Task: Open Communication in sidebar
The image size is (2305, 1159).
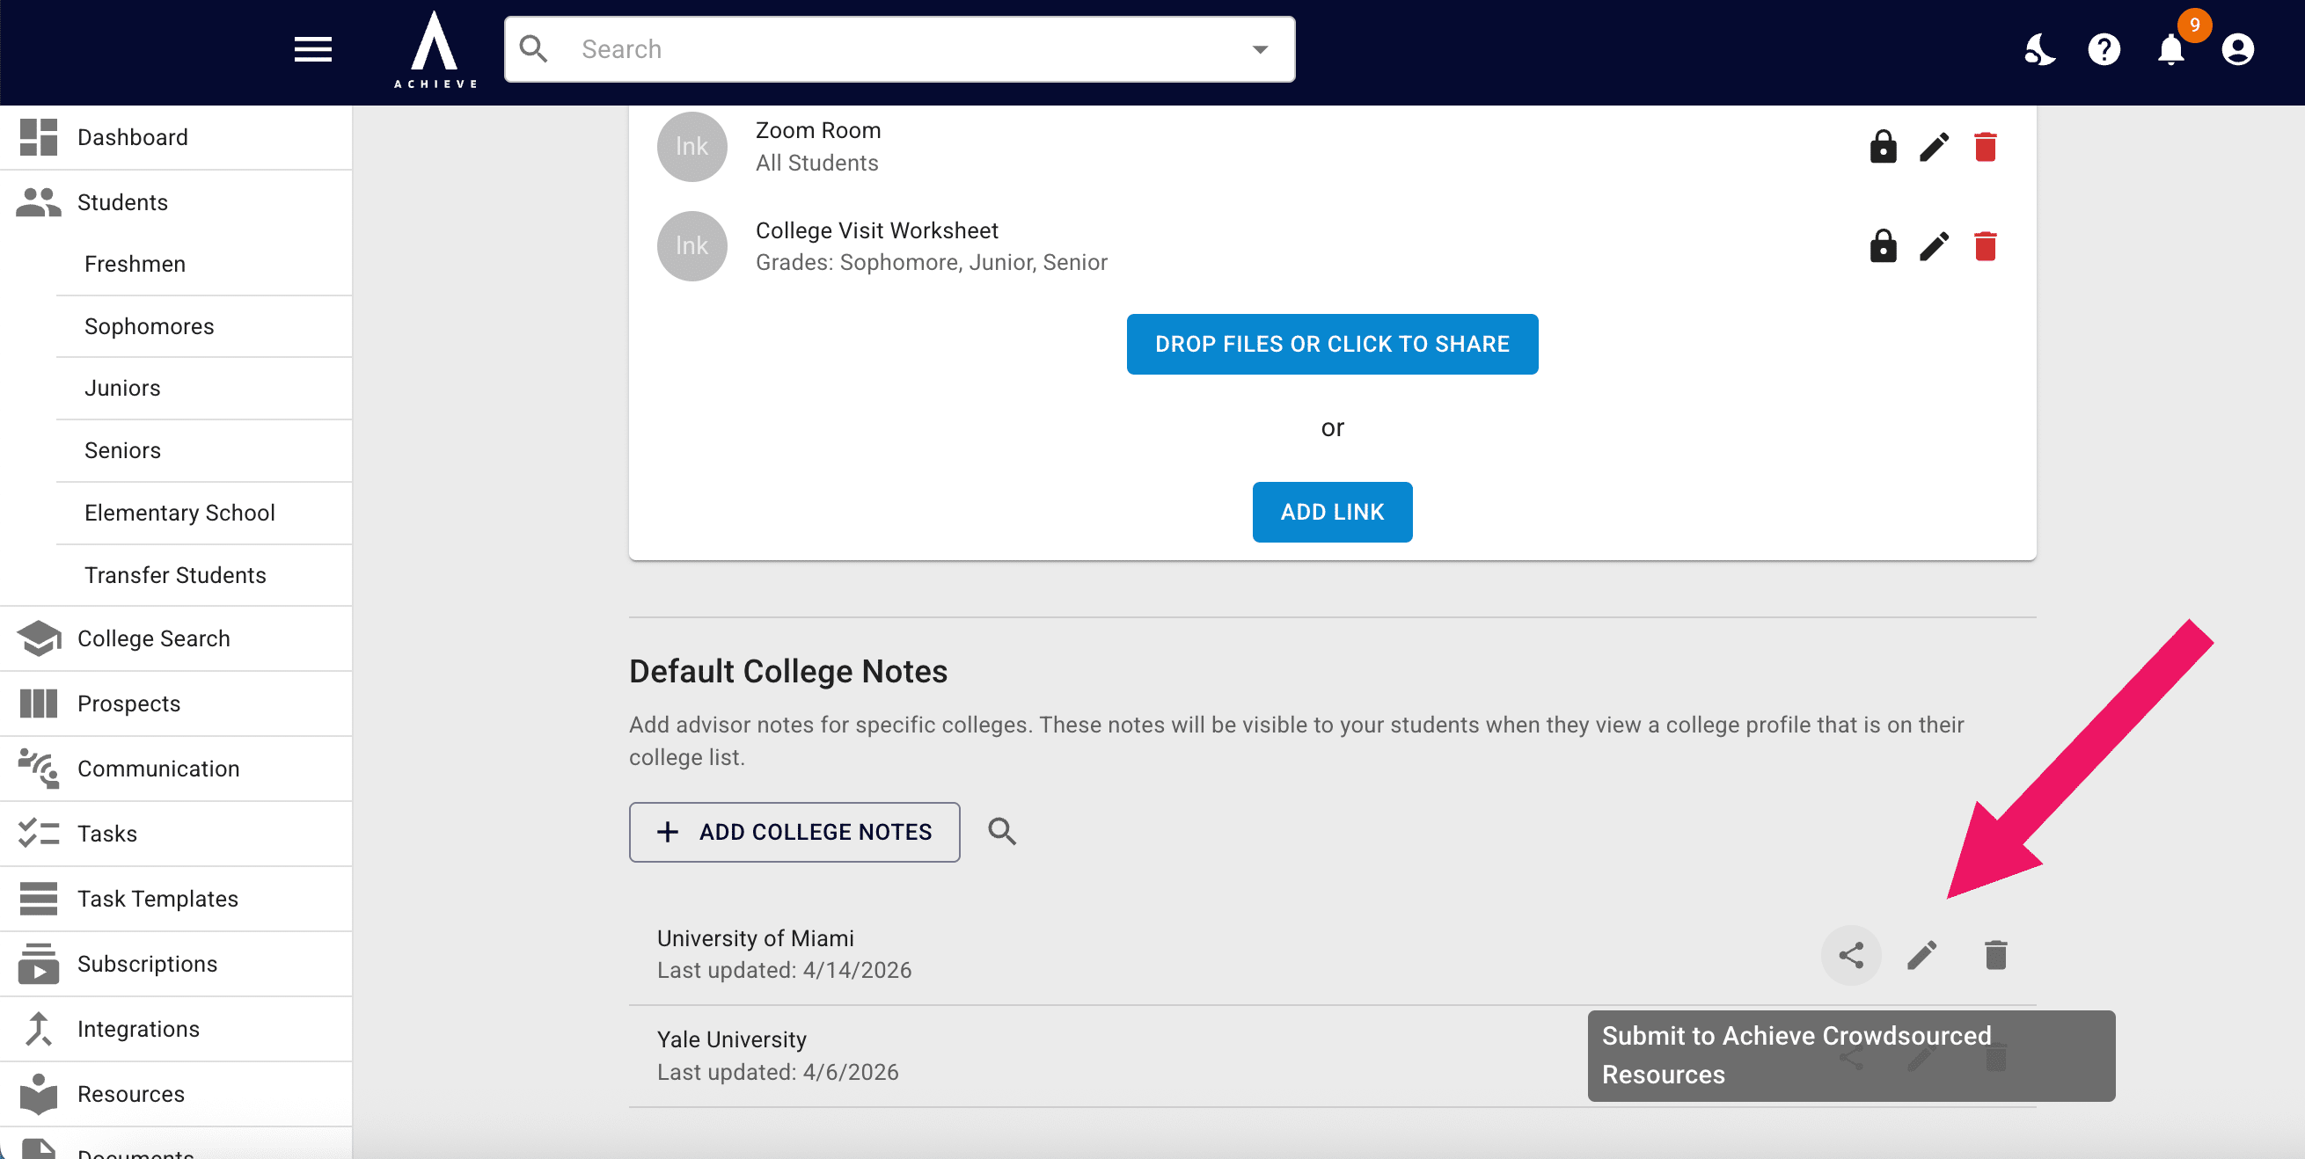Action: pos(176,769)
